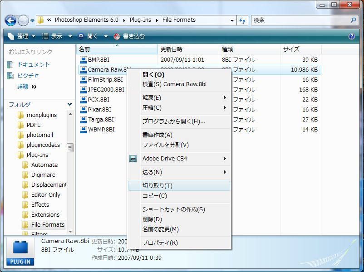This screenshot has height=272, width=364.
Task: Click Photoshop Elements 6.0 breadcrumb
Action: (x=87, y=20)
